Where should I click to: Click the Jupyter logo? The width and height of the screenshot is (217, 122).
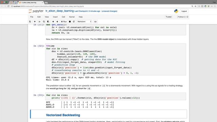click(x=36, y=11)
